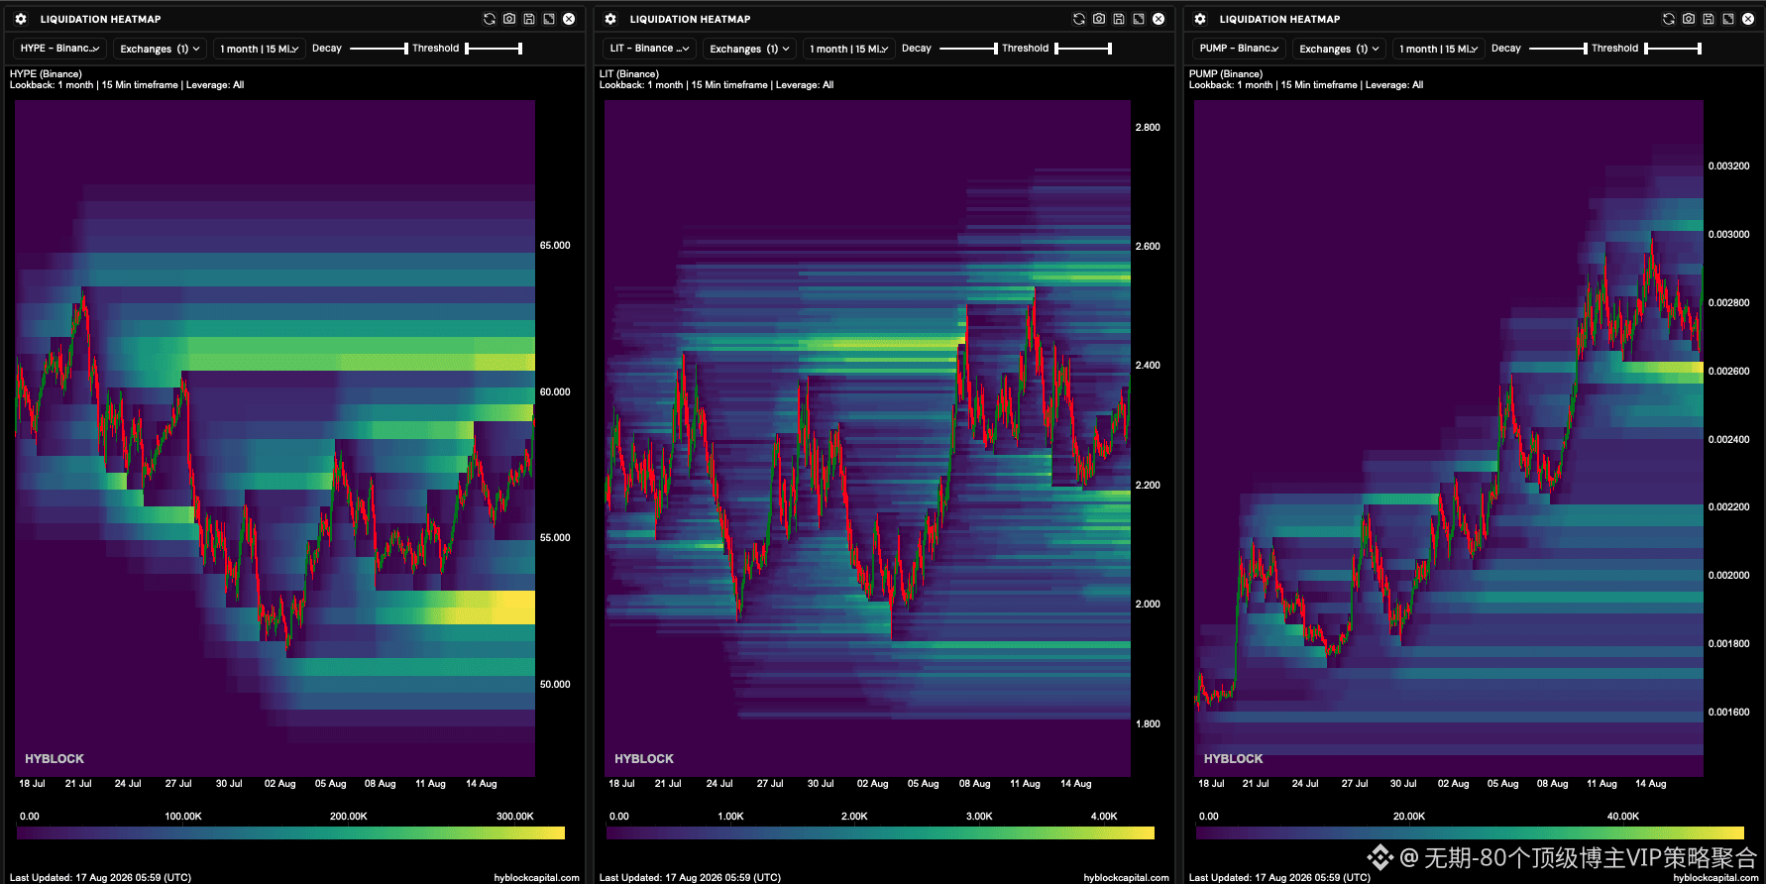Take a camera snapshot of the HYPE heatmap
The height and width of the screenshot is (884, 1766).
[x=509, y=19]
